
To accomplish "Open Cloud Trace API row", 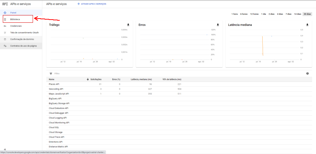I will tap(179, 137).
